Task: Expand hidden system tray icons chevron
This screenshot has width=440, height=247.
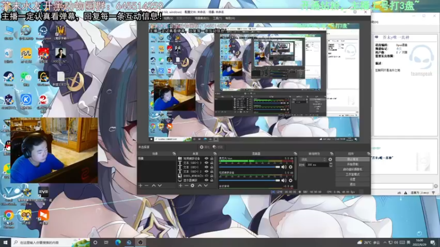Action: click(384, 243)
